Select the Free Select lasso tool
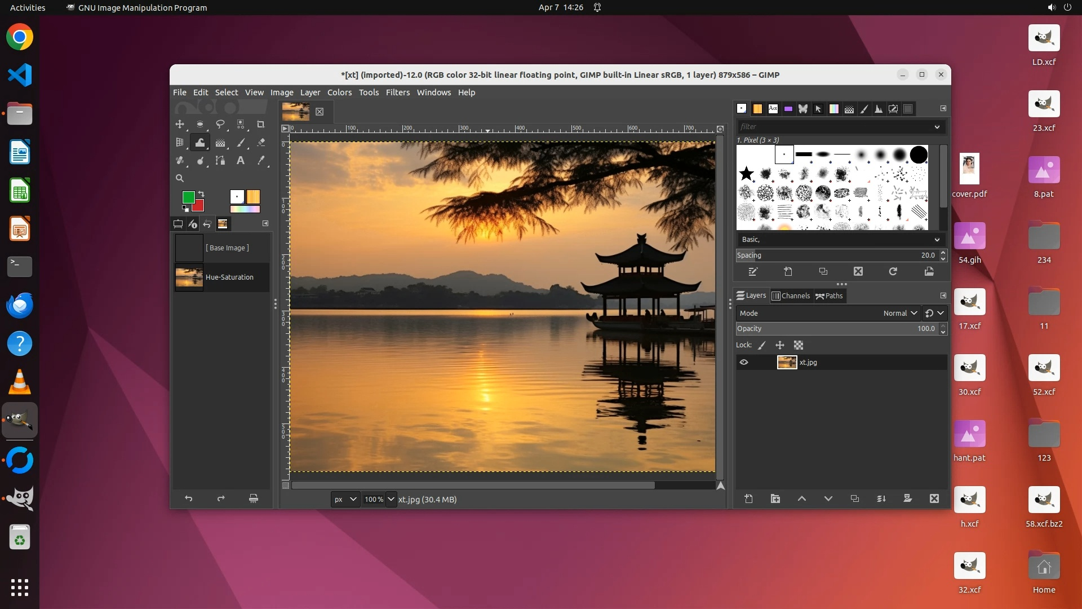This screenshot has width=1082, height=609. [220, 124]
